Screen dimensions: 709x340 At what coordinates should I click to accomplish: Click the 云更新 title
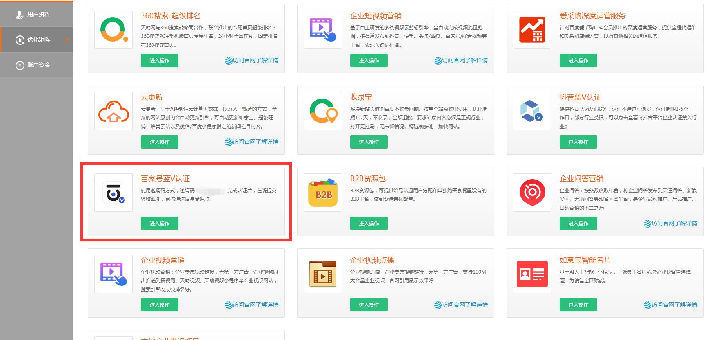click(152, 97)
